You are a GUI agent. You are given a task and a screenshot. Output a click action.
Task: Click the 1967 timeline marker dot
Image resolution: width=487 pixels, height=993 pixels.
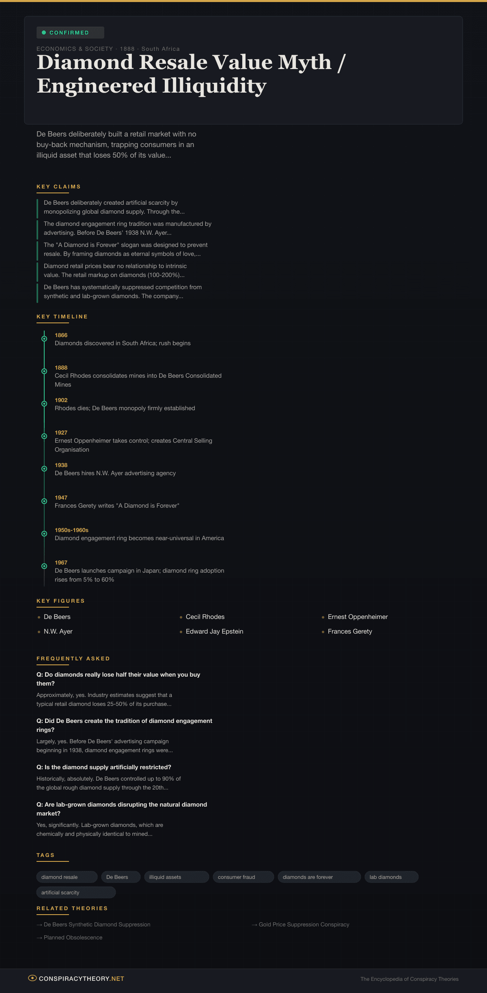(x=44, y=566)
